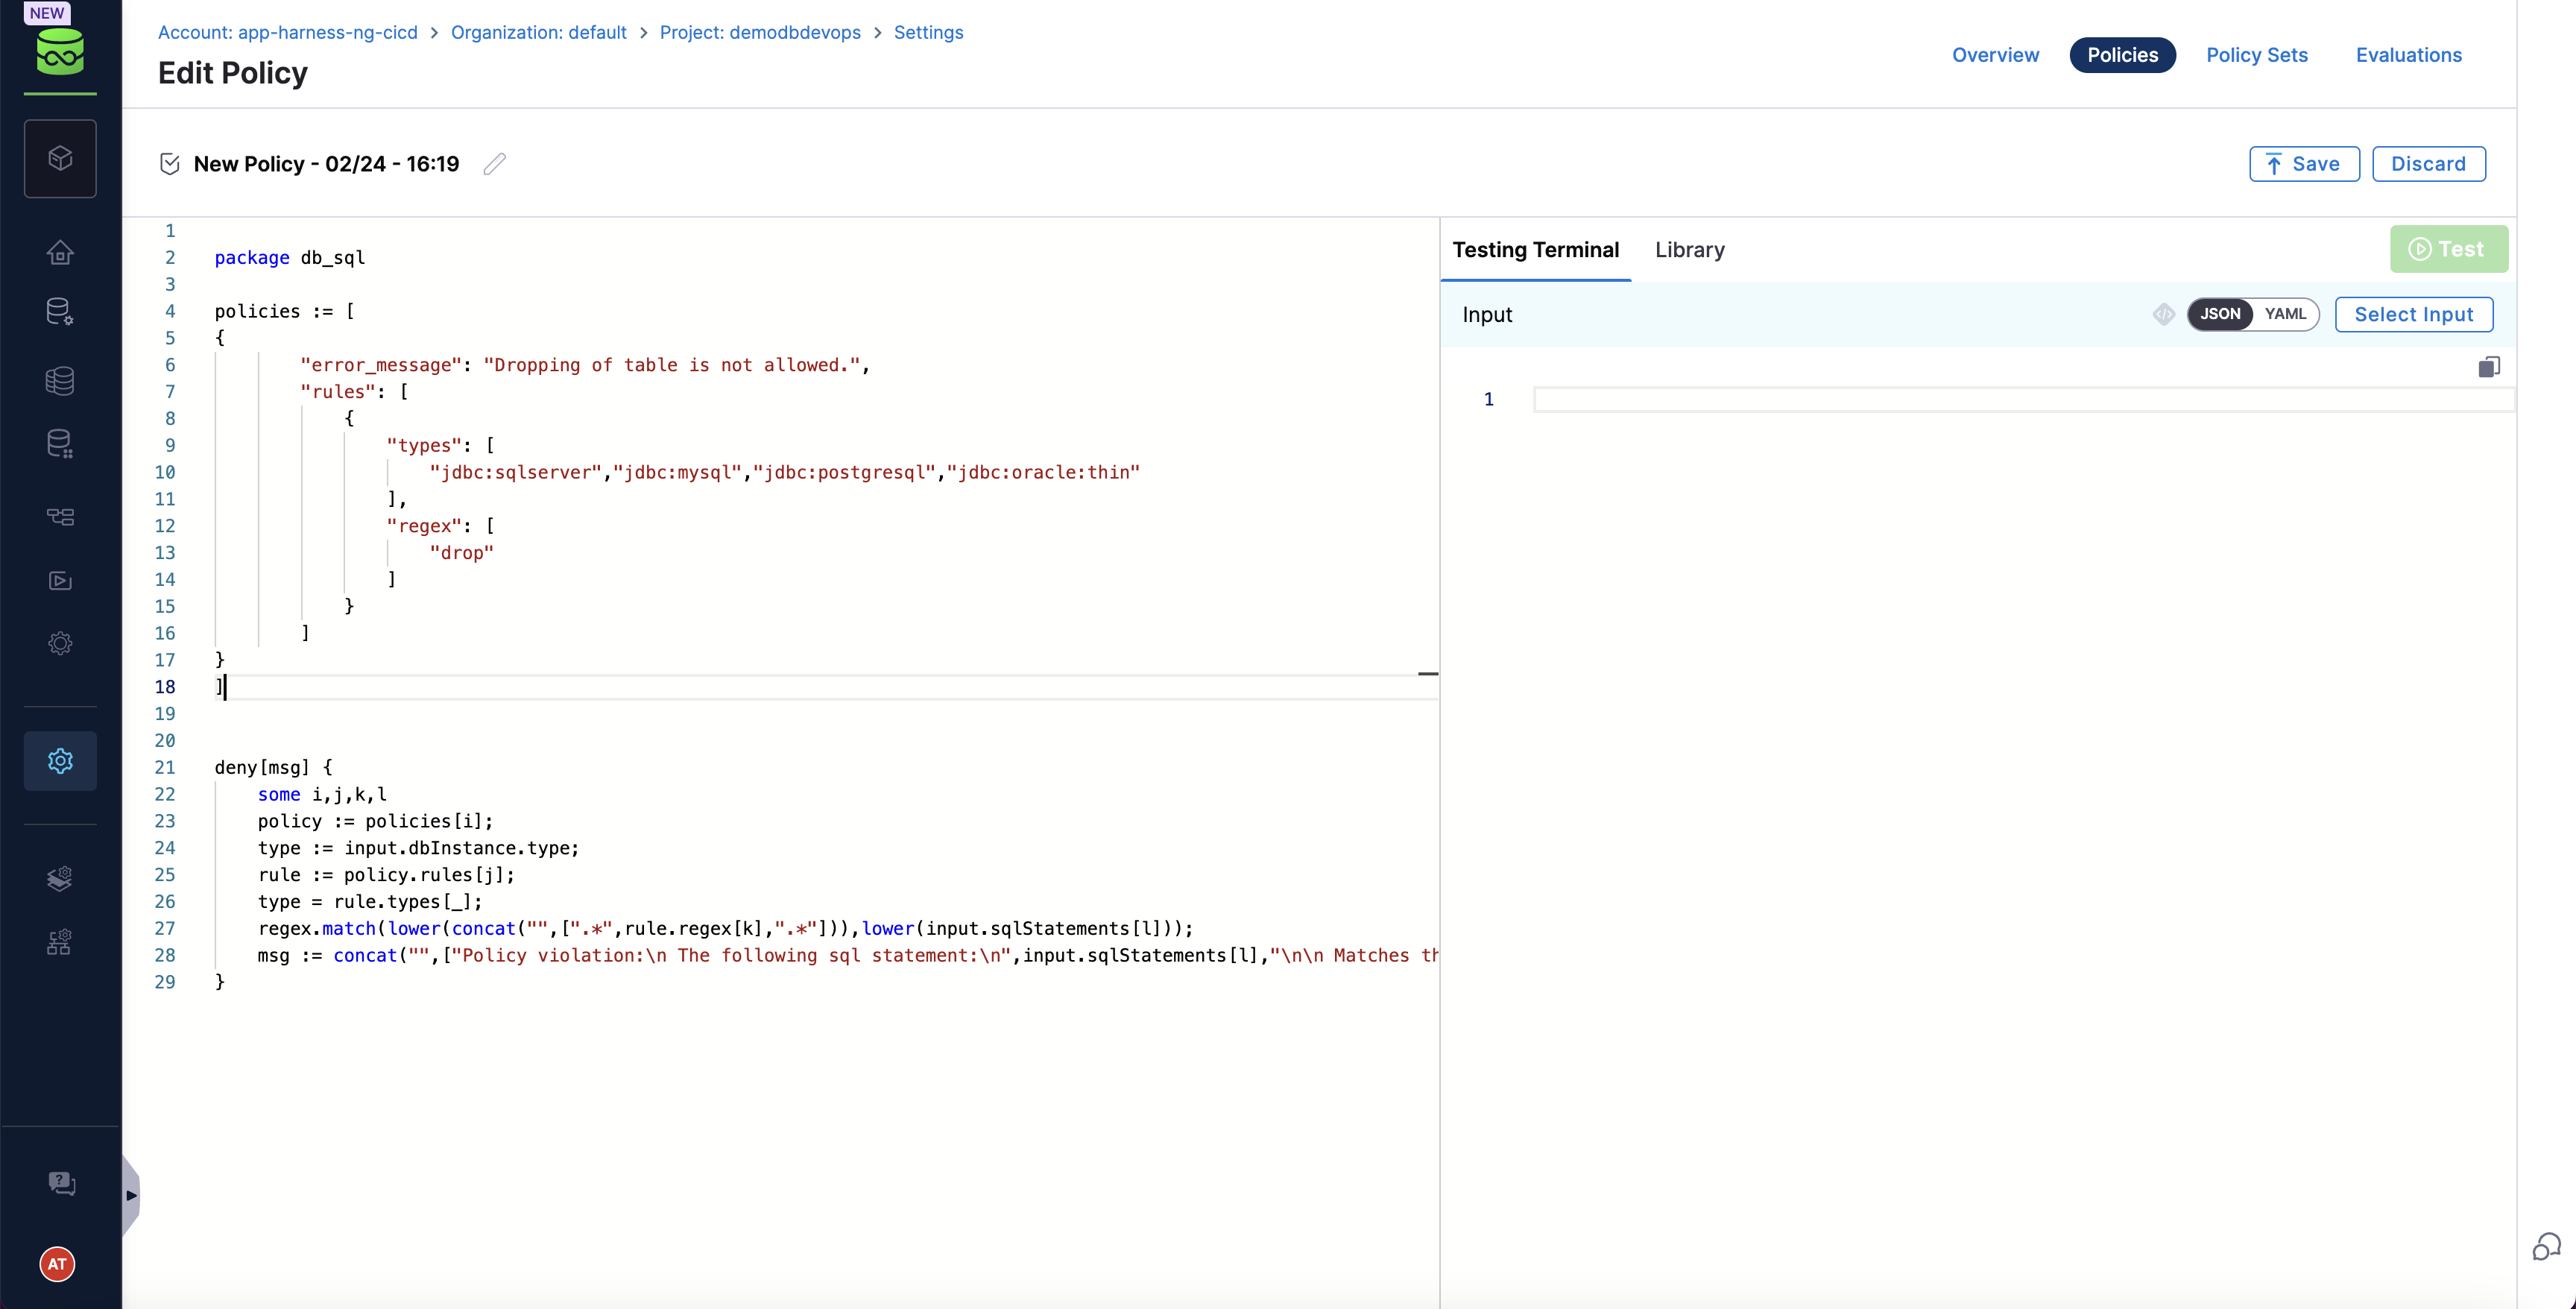Click the pipelines icon in the sidebar
The image size is (2576, 1309).
tap(60, 517)
